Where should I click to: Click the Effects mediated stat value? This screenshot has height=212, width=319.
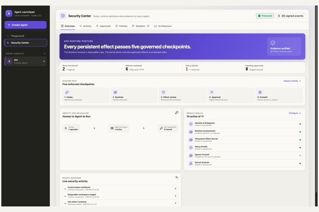point(127,69)
